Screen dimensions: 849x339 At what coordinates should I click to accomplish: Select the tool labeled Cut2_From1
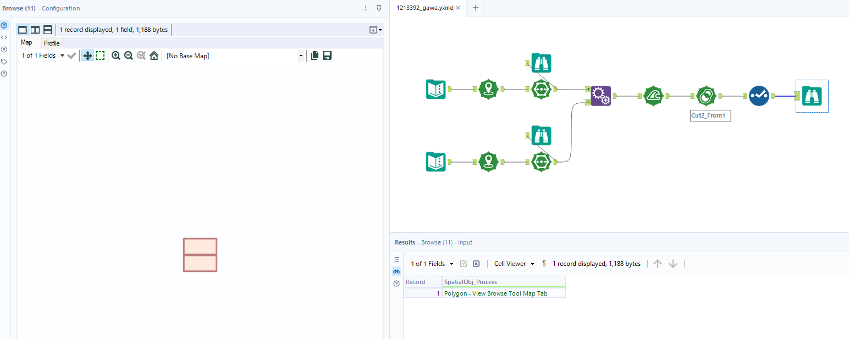[706, 96]
